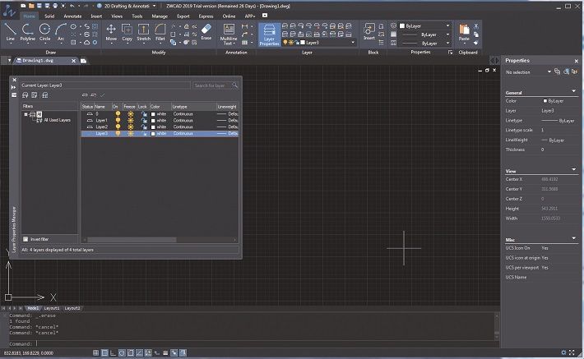
Task: Choose the Move tool
Action: [111, 32]
